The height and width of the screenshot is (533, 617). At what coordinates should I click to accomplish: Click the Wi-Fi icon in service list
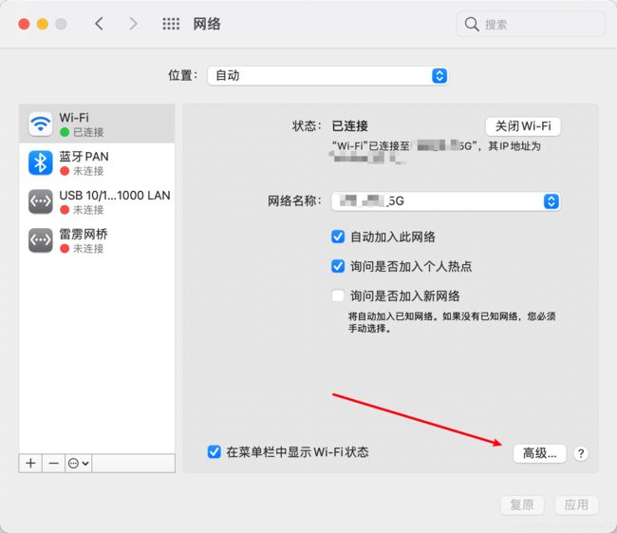click(x=41, y=124)
